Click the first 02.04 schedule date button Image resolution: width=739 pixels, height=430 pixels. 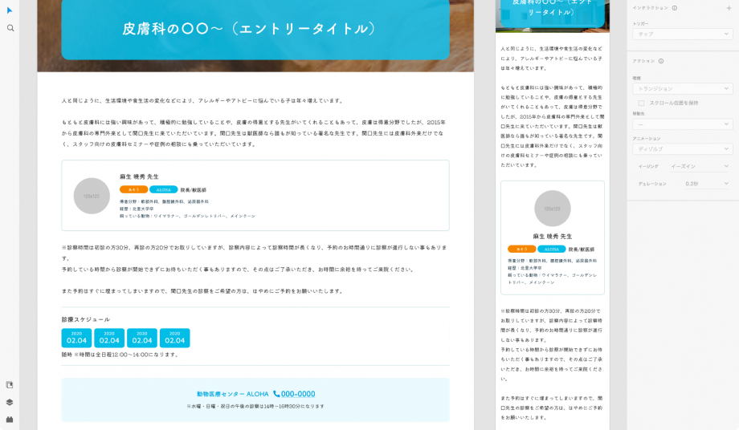76,338
